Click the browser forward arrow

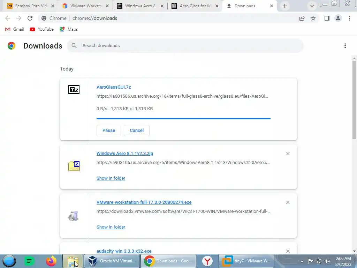(19, 18)
